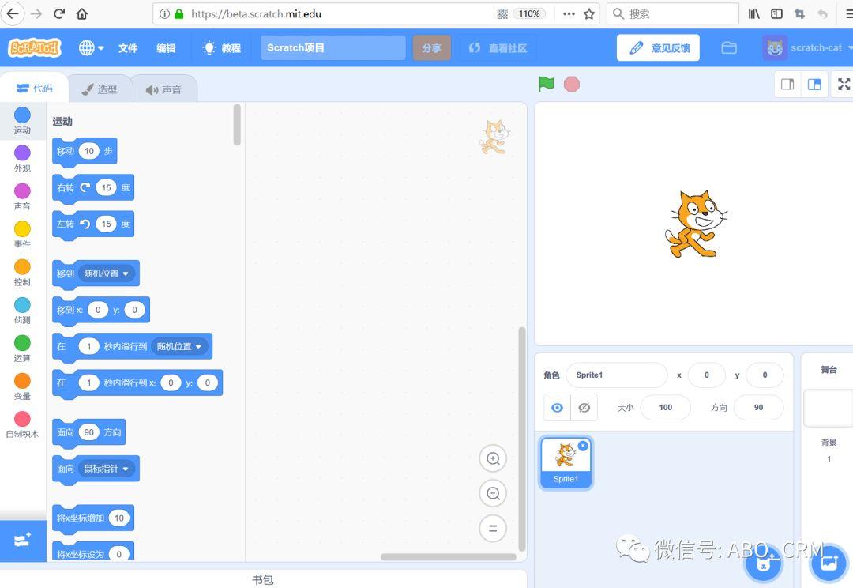The width and height of the screenshot is (853, 588).
Task: Click the 分享 share button
Action: pos(431,48)
